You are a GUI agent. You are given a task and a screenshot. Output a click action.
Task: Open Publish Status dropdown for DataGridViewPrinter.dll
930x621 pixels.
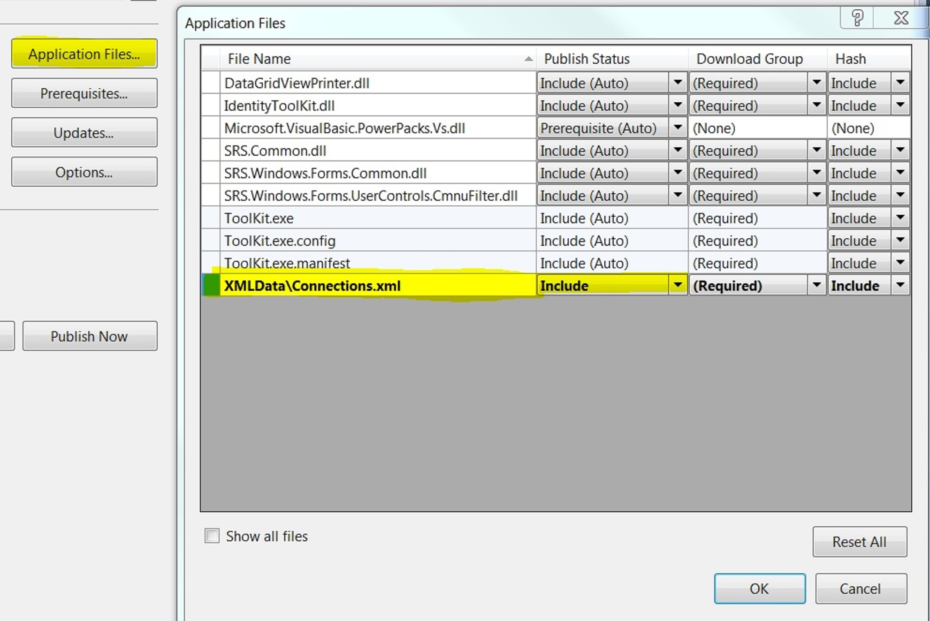678,83
